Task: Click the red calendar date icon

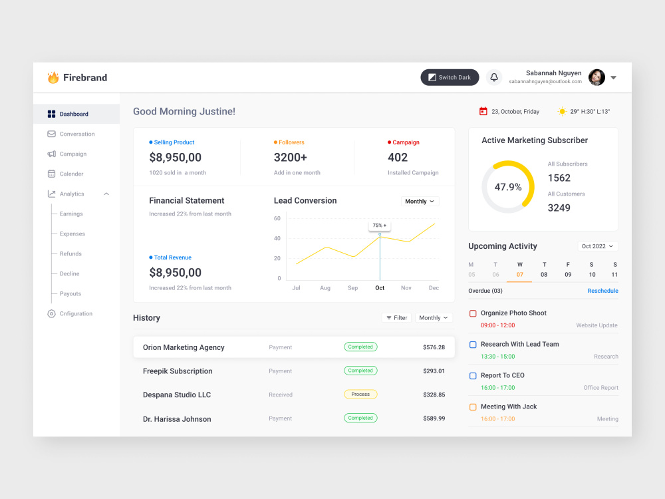Action: tap(483, 111)
